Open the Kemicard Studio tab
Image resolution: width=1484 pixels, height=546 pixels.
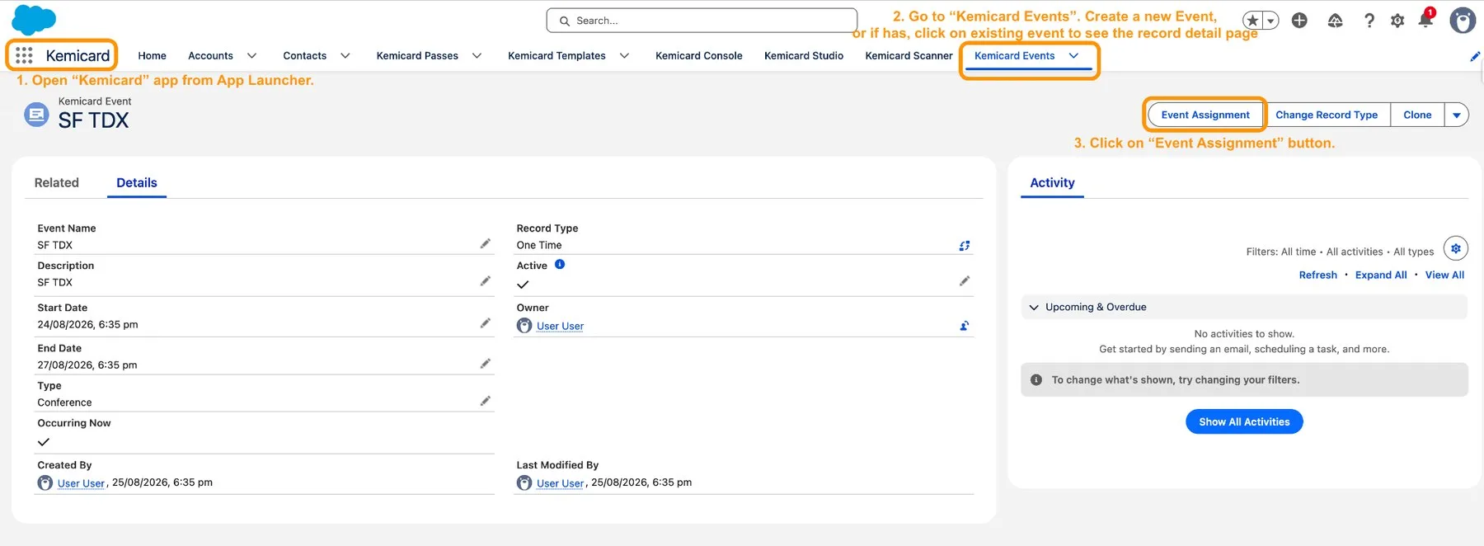[804, 56]
